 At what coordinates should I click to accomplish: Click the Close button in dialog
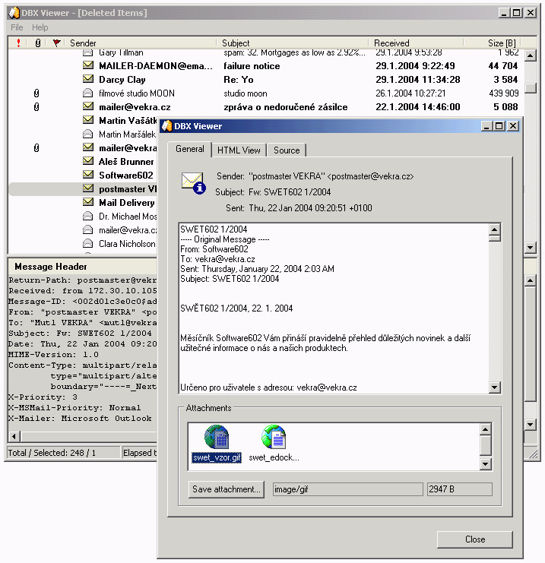point(474,539)
